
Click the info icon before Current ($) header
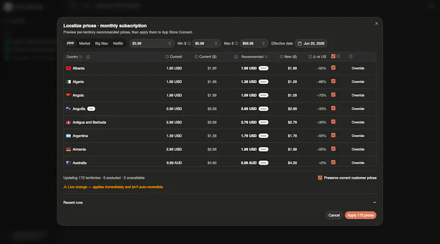coord(196,57)
